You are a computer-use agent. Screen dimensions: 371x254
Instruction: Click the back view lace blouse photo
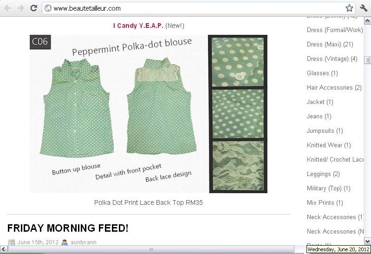pos(162,106)
